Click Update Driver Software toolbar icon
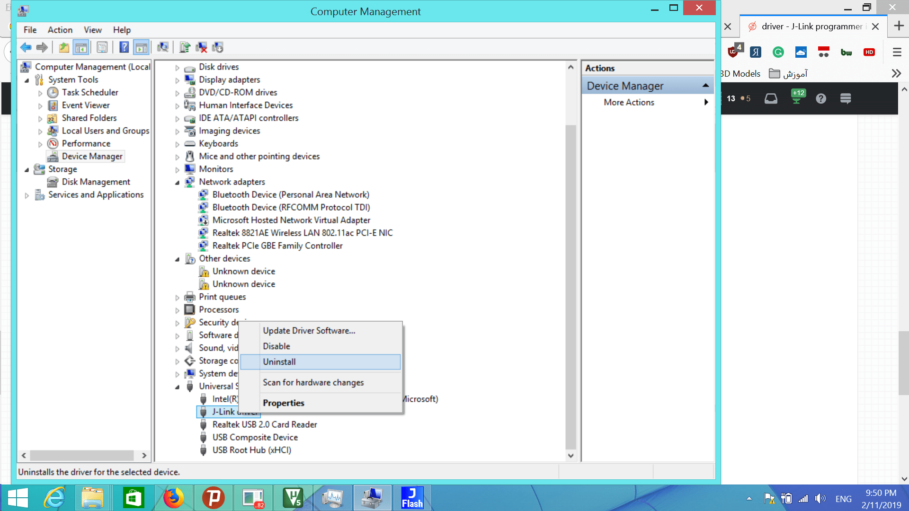This screenshot has height=511, width=909. click(185, 47)
